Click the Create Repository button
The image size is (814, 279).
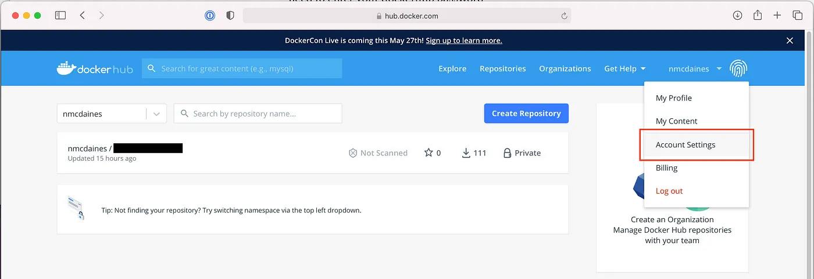click(x=526, y=114)
